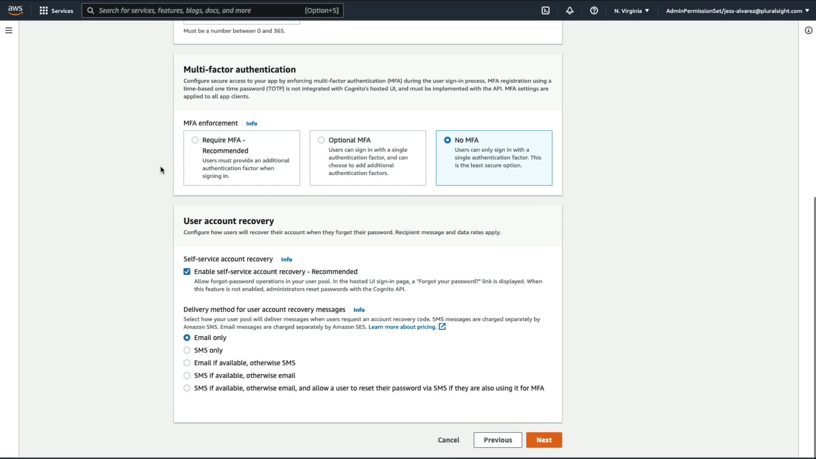Click the AWS logo home icon

pos(15,10)
